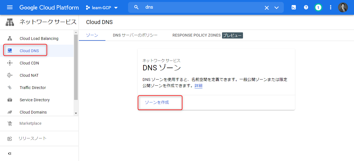Click the Cloud NAT sidebar icon
Viewport: 354px width, 161px height.
tap(10, 75)
